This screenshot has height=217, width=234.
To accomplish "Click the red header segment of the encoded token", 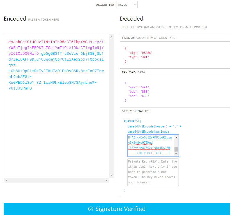I will (50, 42).
